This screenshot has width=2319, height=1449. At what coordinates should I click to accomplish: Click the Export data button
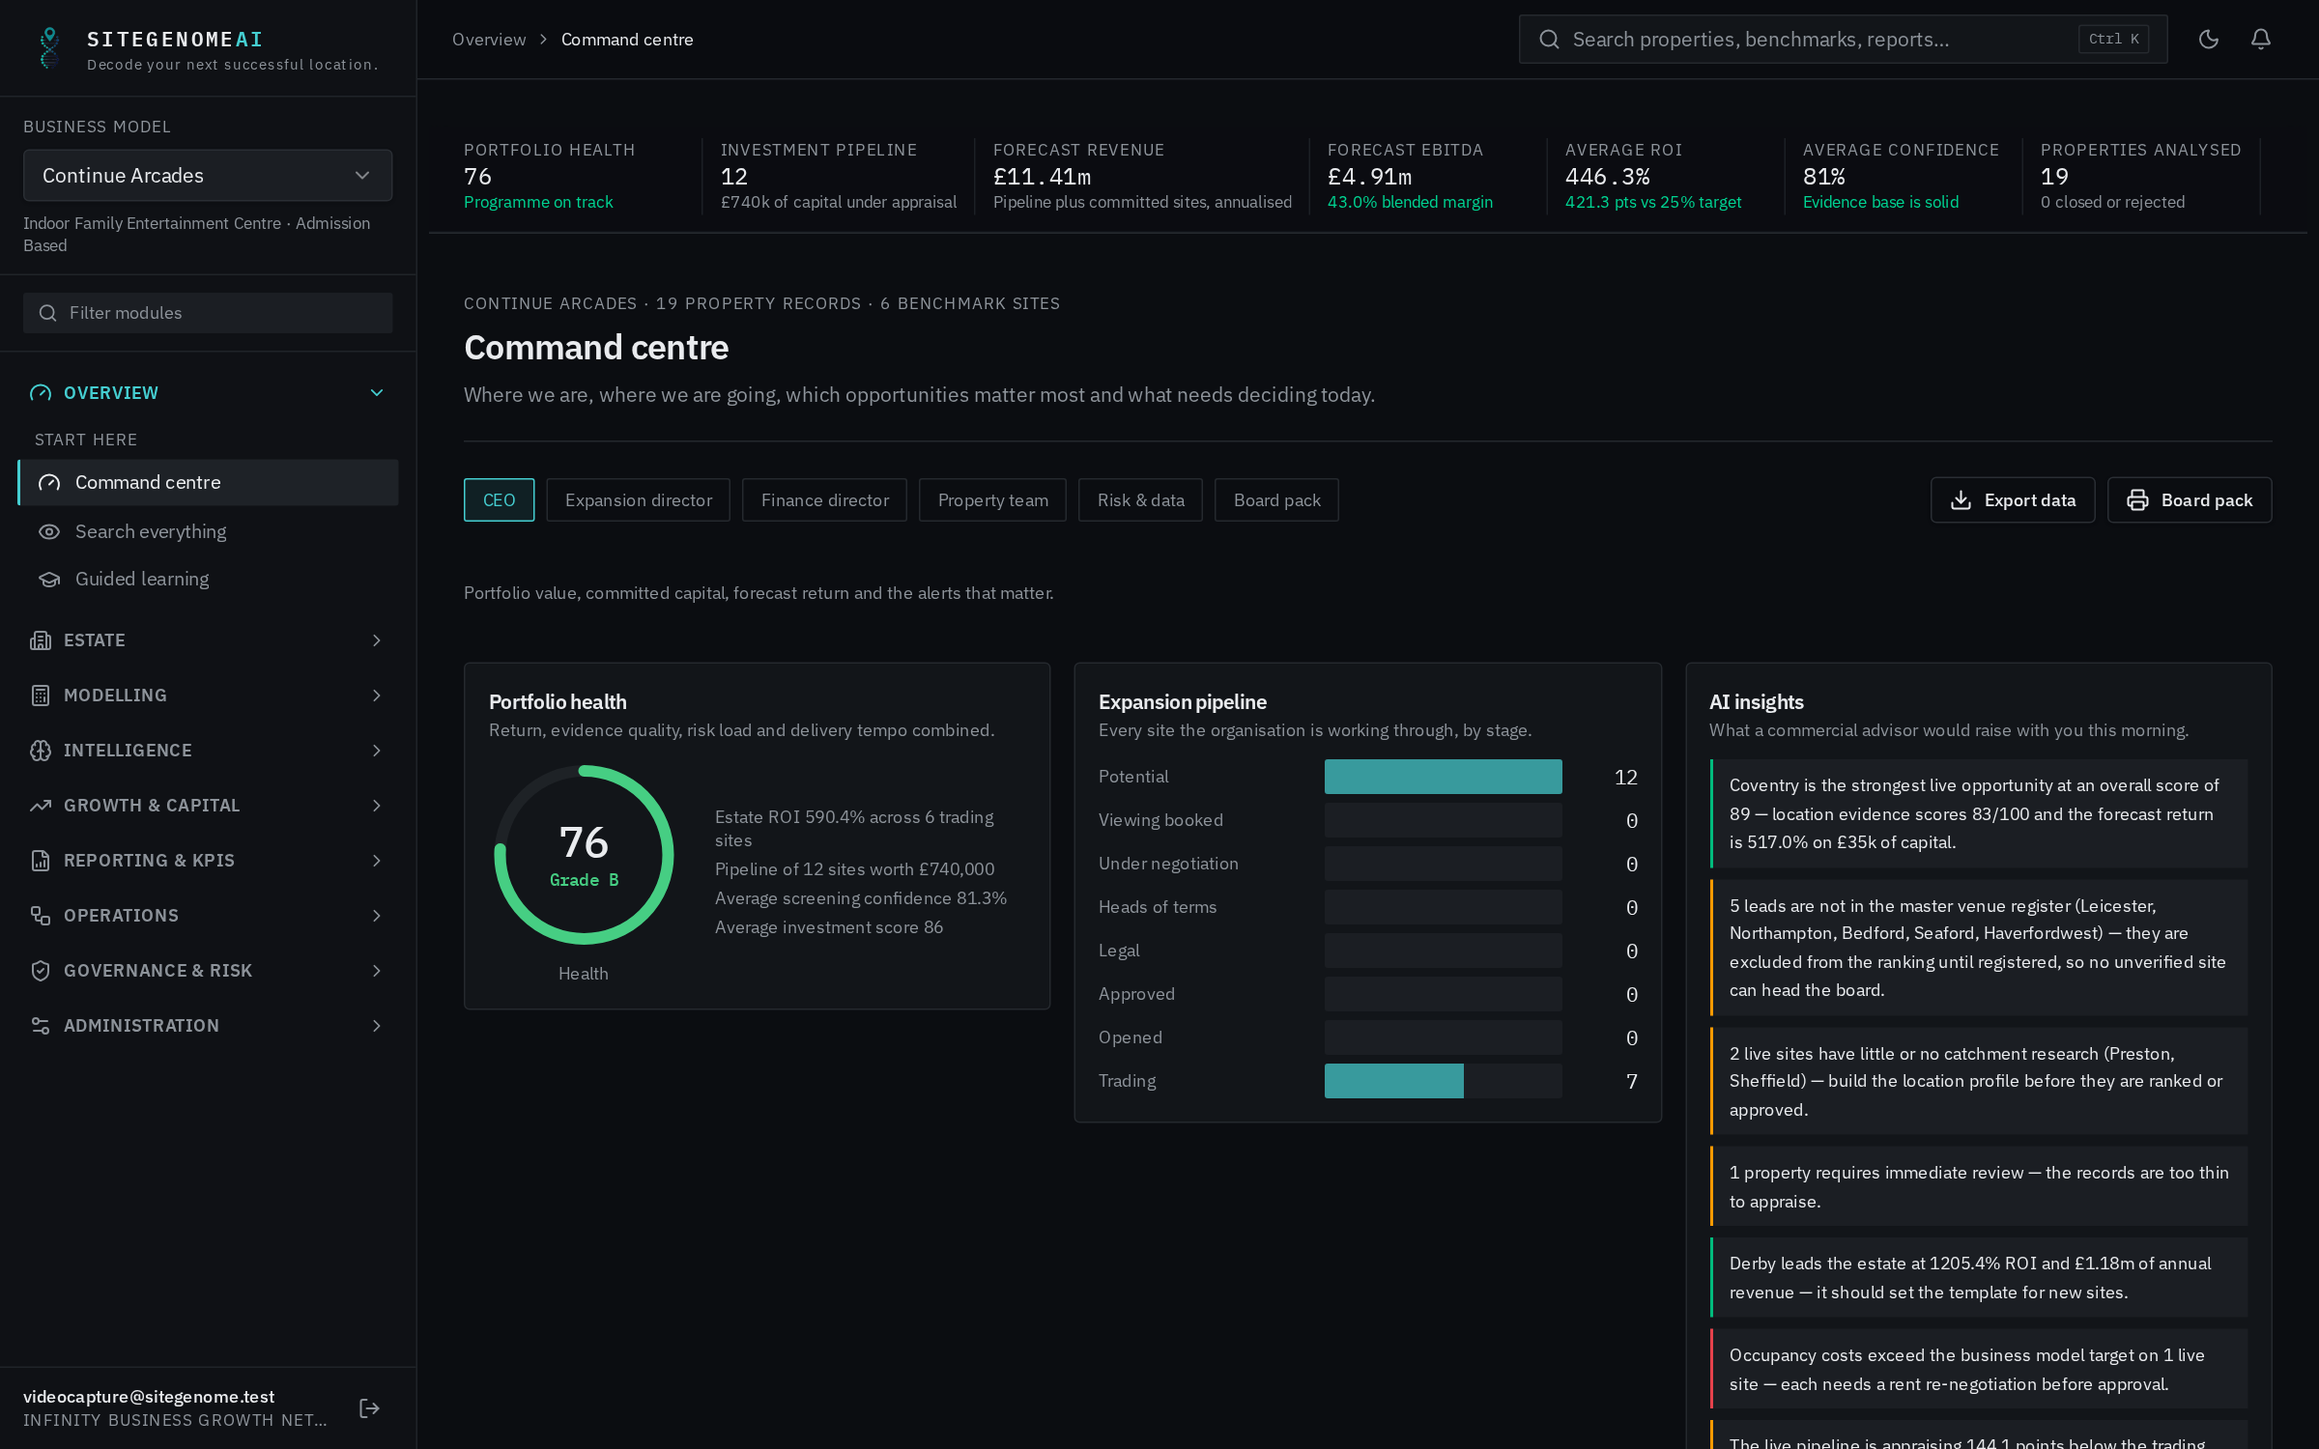2013,500
